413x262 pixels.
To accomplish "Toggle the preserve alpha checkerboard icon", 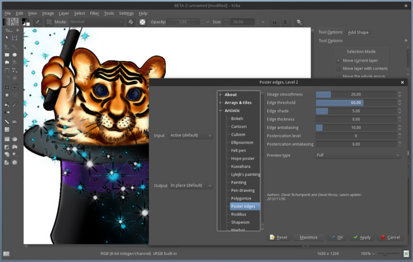I will coord(142,22).
